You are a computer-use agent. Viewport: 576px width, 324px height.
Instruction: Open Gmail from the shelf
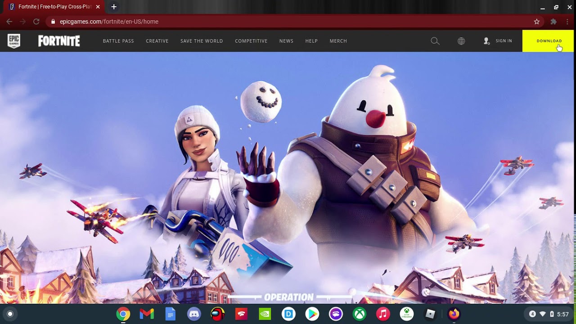coord(147,314)
